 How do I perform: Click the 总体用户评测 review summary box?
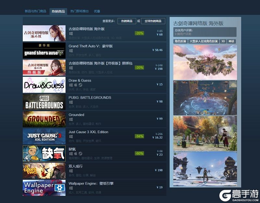pyautogui.click(x=205, y=32)
